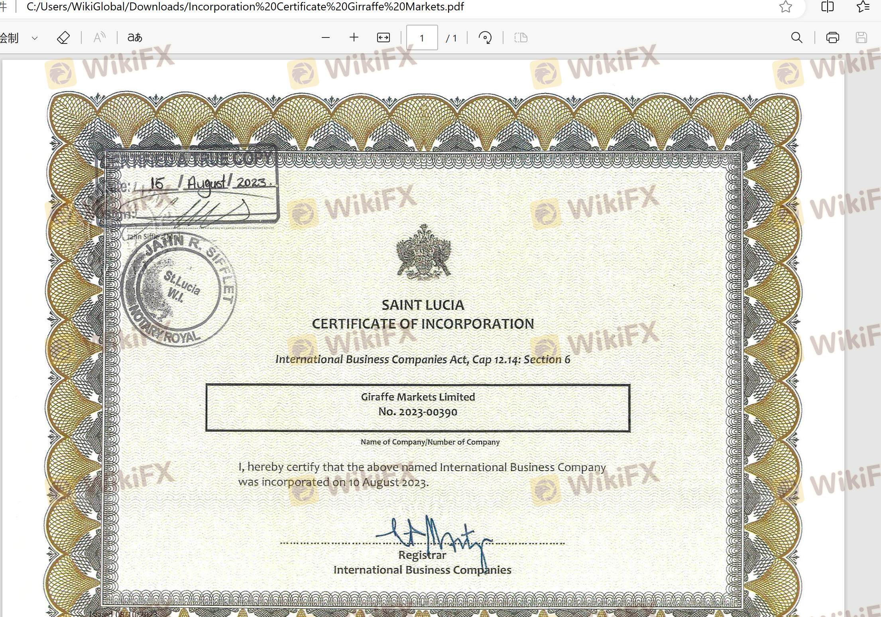
Task: Click the zoom out minus icon
Action: click(325, 38)
